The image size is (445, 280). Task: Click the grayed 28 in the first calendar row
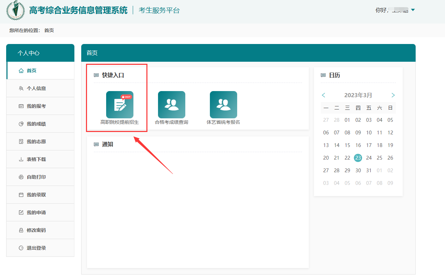point(336,120)
